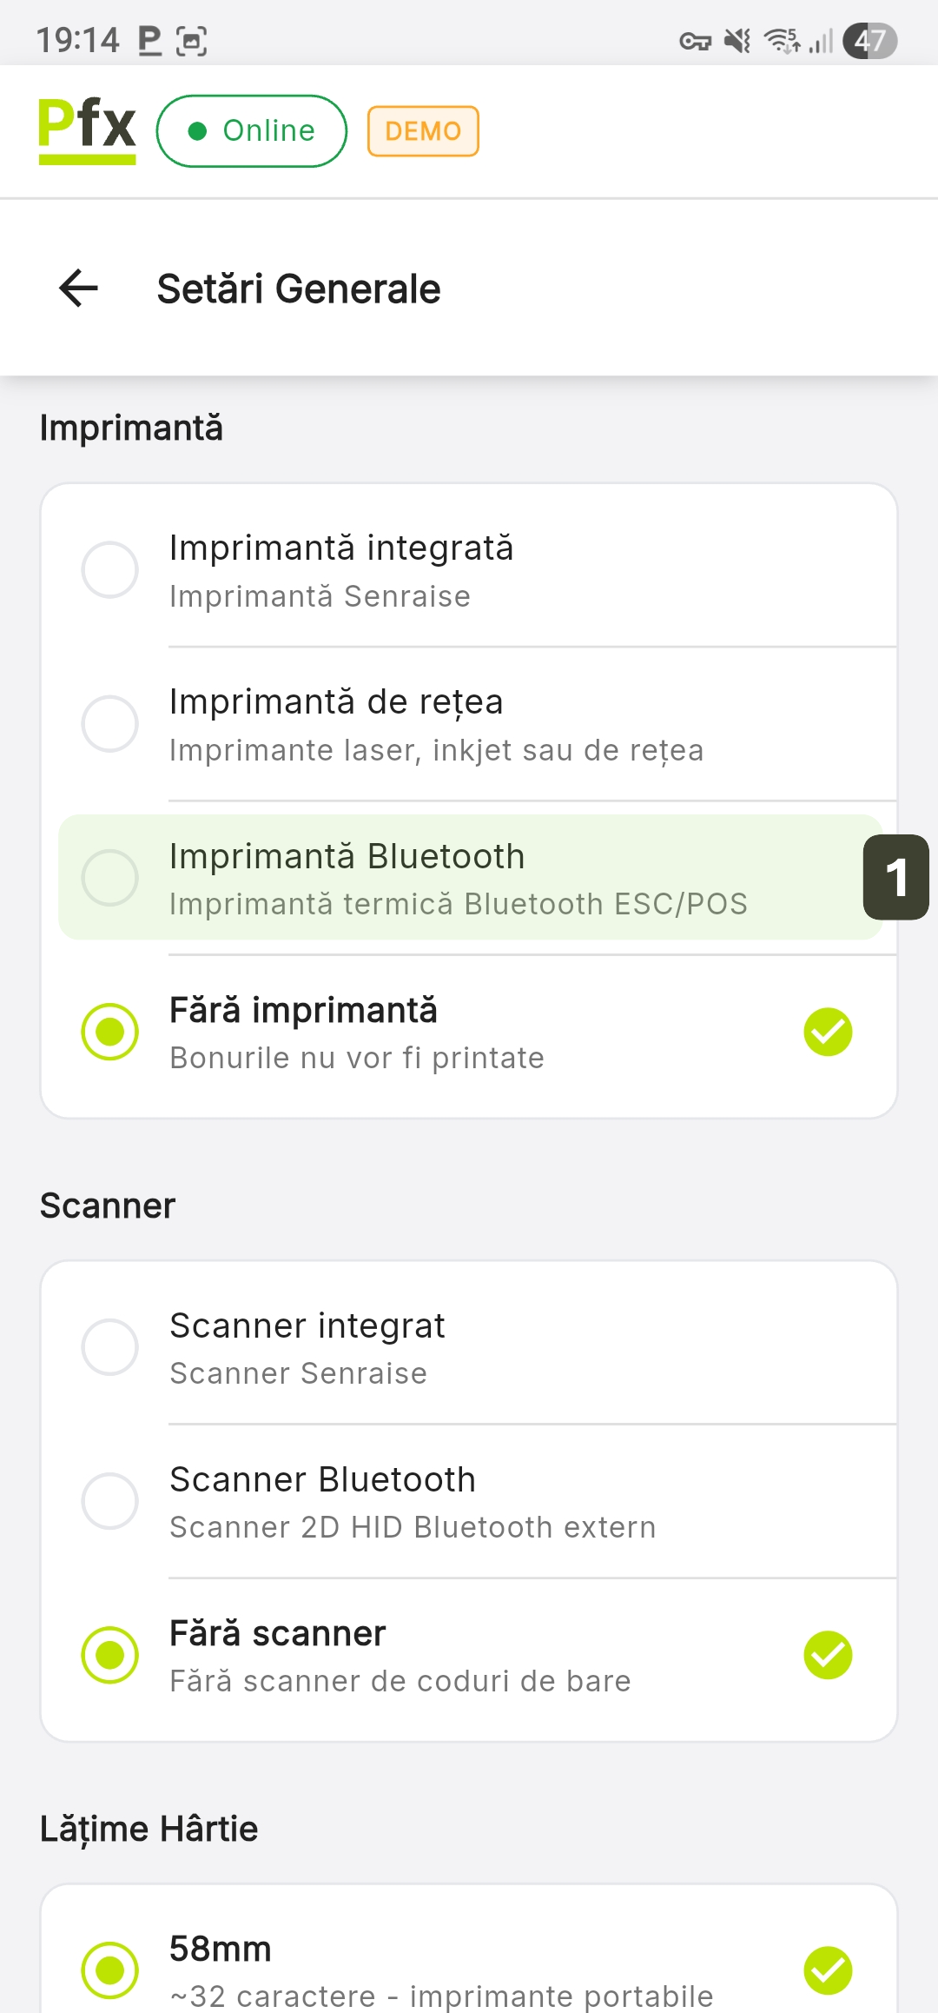938x2013 pixels.
Task: Tap the muted sound status icon
Action: tap(737, 41)
